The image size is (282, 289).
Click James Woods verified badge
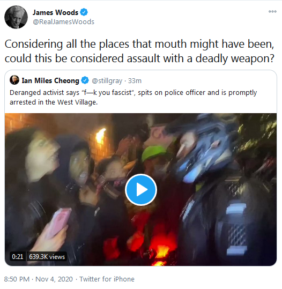tap(84, 12)
